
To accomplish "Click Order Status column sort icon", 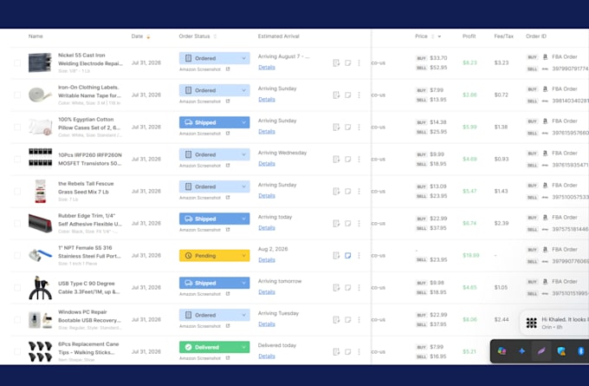I will click(x=215, y=36).
